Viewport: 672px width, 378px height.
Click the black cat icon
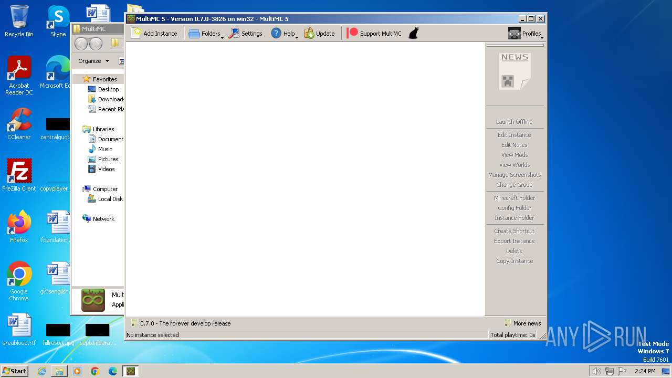414,34
